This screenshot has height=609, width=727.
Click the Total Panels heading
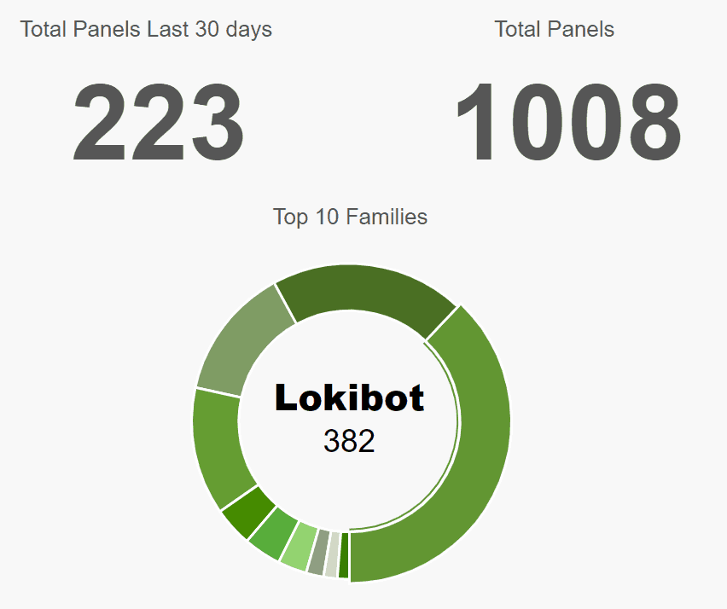coord(555,29)
